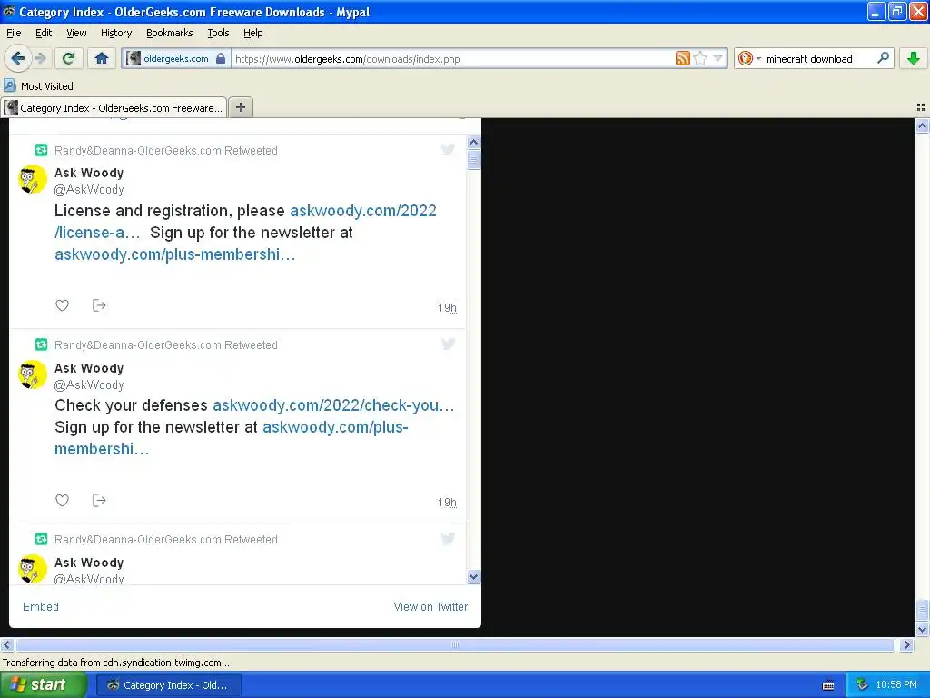Share the Check your defenses tweet
930x698 pixels.
point(99,500)
